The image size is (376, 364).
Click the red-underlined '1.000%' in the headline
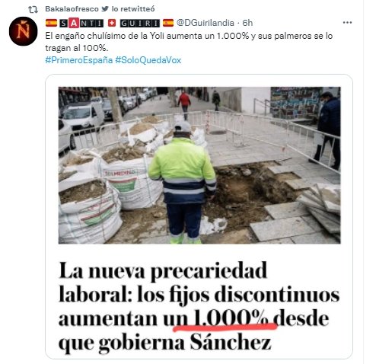[231, 318]
